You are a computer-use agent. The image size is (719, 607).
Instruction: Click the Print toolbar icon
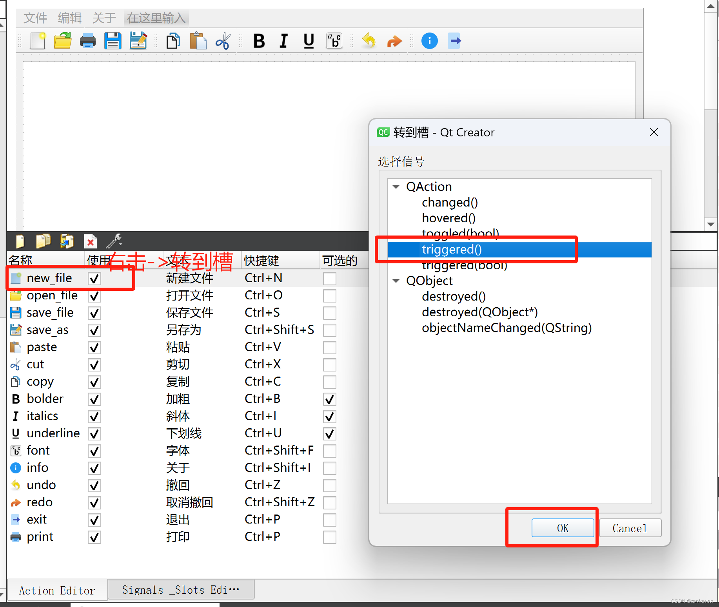click(87, 40)
